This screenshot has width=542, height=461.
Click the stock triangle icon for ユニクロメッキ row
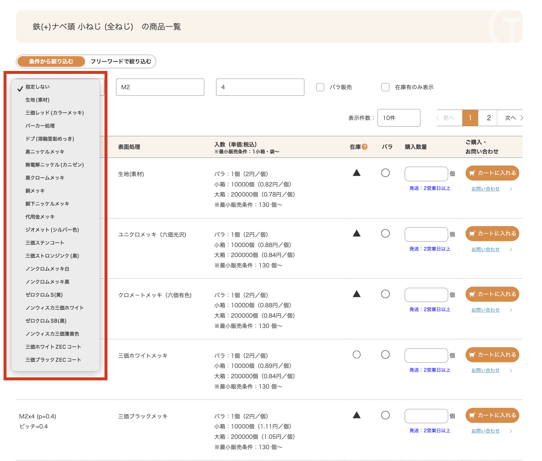pos(357,233)
